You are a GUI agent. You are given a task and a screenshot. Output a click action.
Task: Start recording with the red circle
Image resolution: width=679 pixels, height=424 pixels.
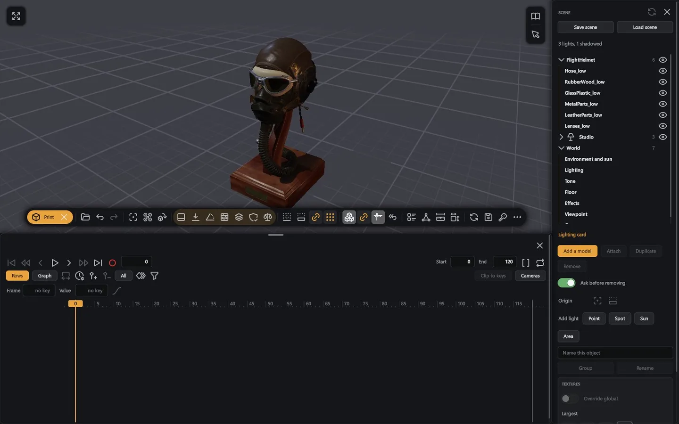(x=112, y=263)
